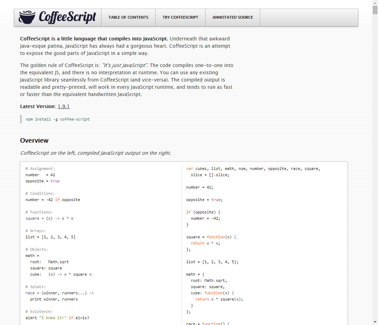Click the 'opposite = true' CoffeeScript line
378x325 pixels.
(x=42, y=181)
